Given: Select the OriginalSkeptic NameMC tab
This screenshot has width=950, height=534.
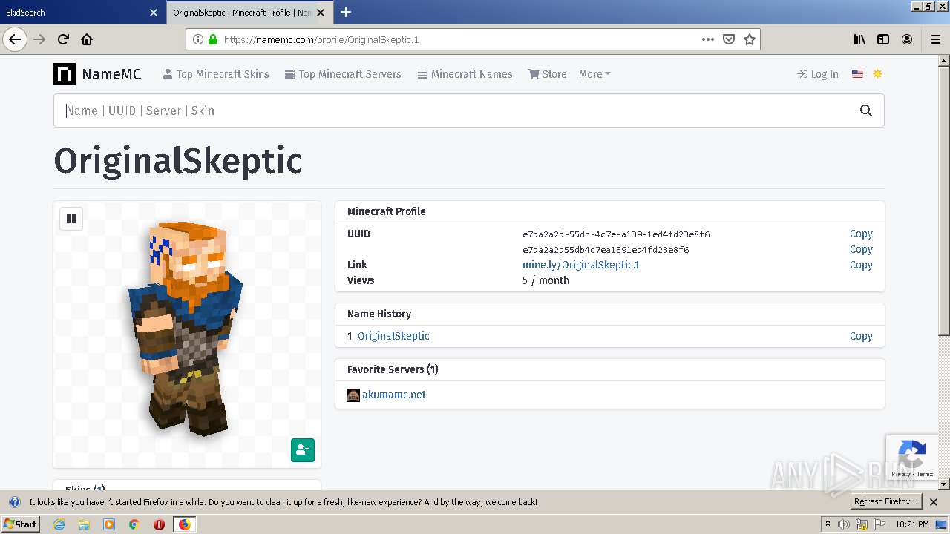Looking at the screenshot, I should click(x=249, y=12).
